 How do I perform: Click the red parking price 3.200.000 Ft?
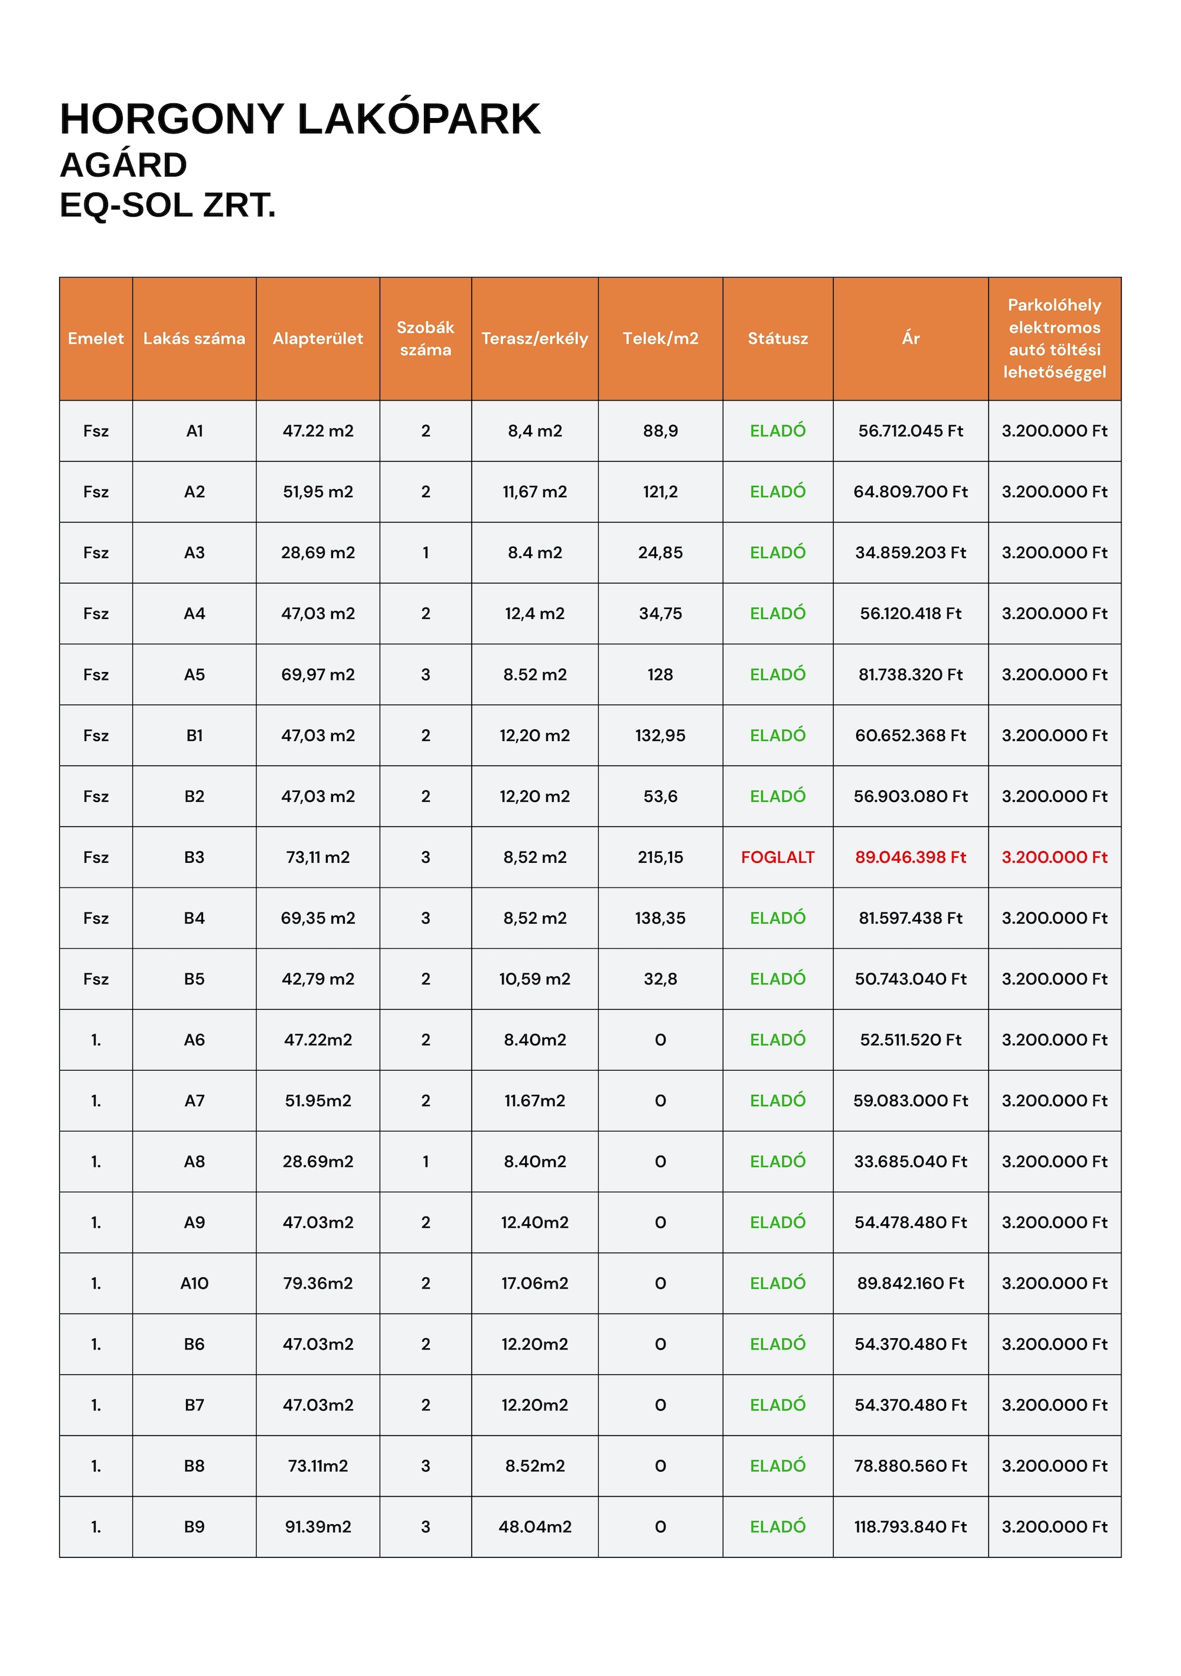(1054, 857)
